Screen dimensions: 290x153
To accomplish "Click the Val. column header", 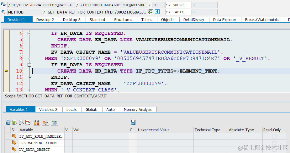I will tap(101, 130).
